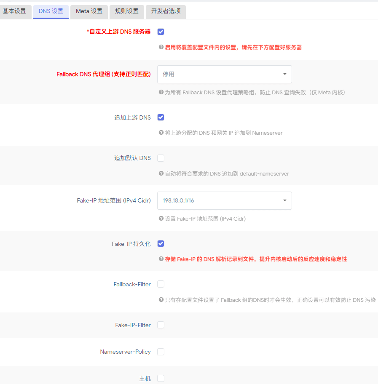Switch to 基本设置 tab
This screenshot has height=384, width=378.
point(14,11)
